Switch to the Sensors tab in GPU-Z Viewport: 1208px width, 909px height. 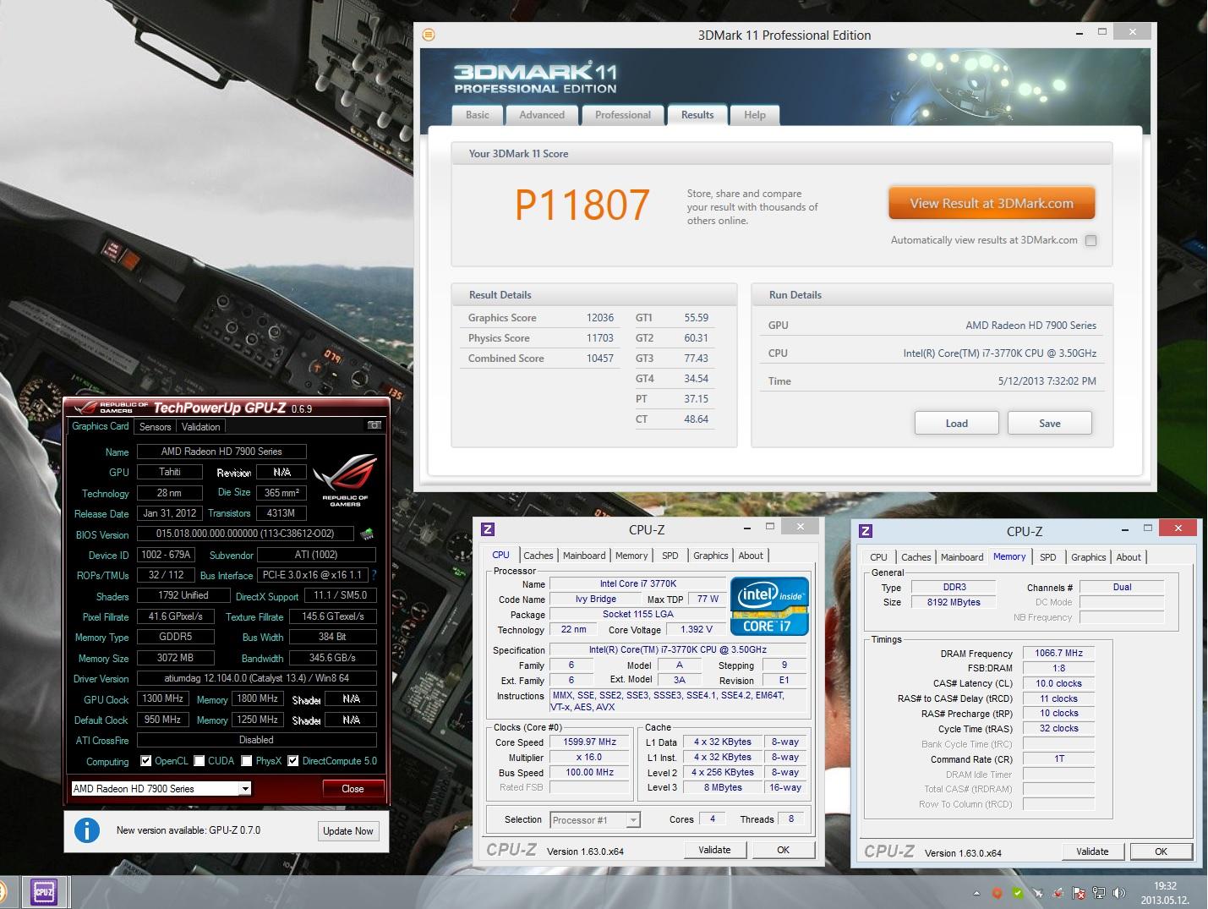[x=156, y=427]
